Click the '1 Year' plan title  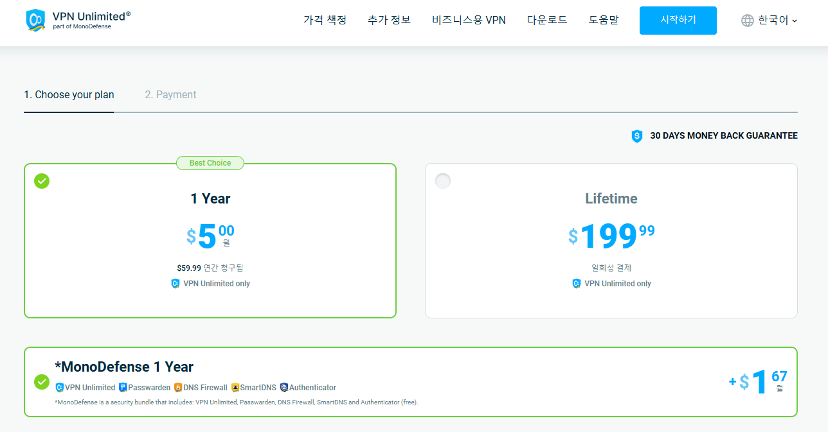coord(210,199)
